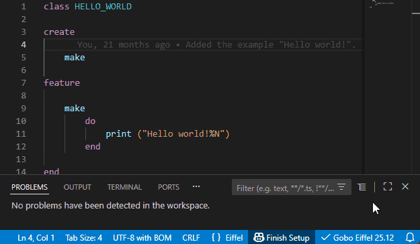420x244 pixels.
Task: Switch to the TERMINAL tab
Action: coord(124,187)
